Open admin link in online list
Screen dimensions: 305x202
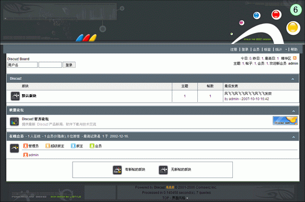tap(34, 155)
